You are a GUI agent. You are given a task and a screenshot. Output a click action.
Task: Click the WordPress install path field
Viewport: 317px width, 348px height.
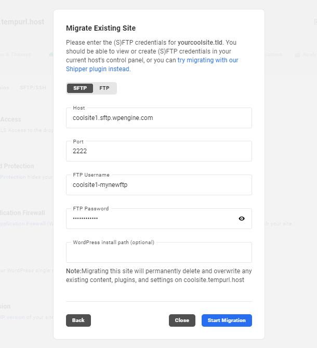158,252
